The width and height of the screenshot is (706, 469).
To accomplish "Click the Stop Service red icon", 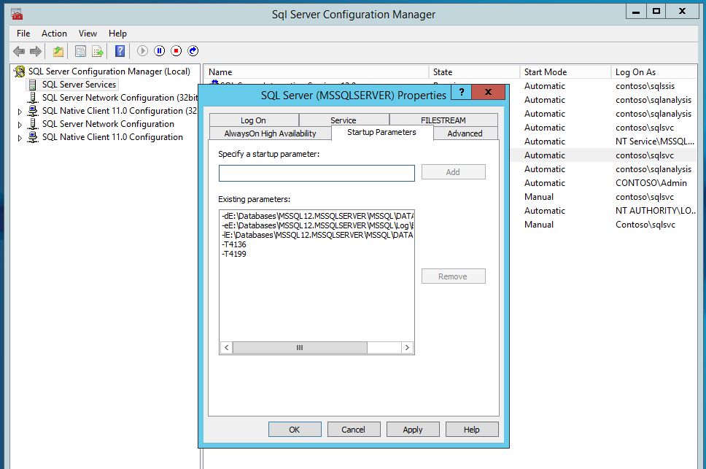I will (176, 51).
